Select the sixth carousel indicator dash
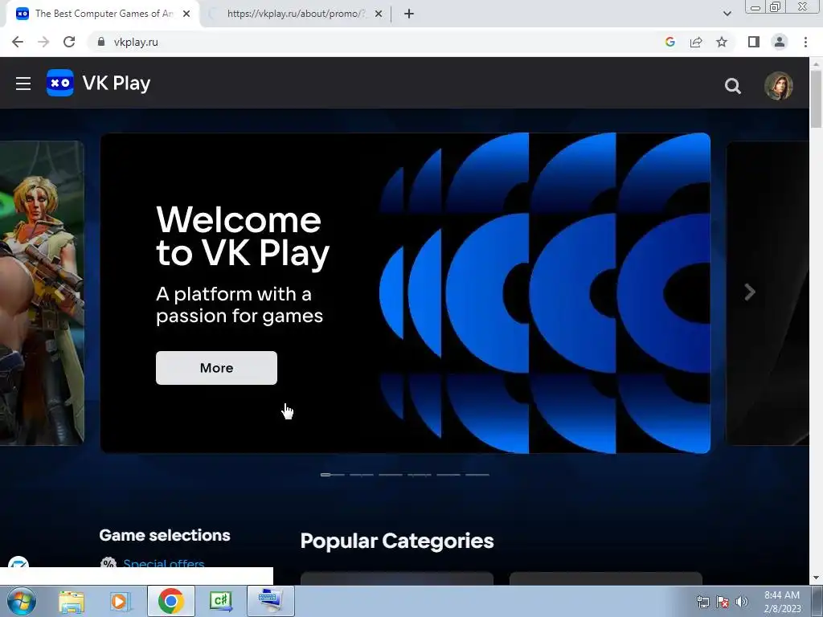Image resolution: width=823 pixels, height=617 pixels. (x=477, y=474)
